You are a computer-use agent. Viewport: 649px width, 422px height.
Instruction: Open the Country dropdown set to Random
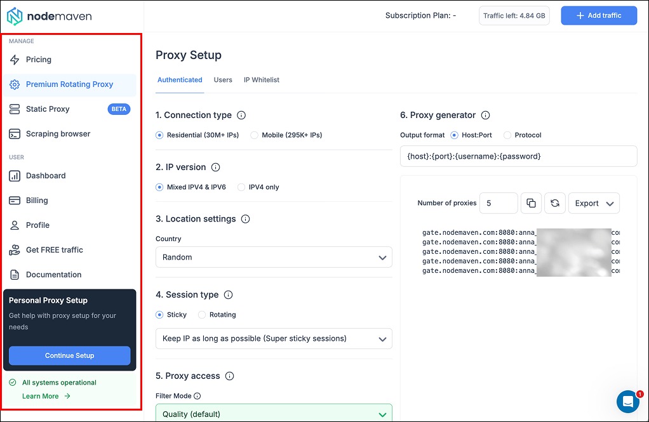coord(274,258)
